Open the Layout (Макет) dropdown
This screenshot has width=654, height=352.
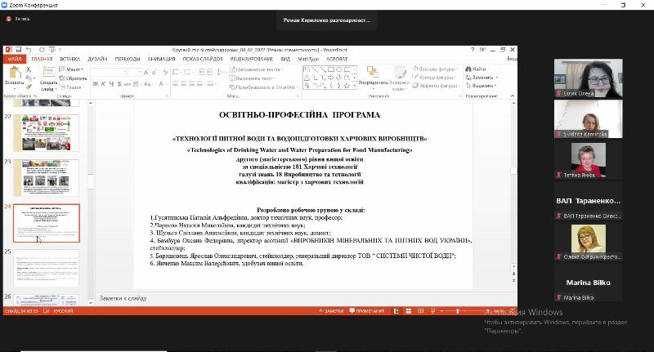71,69
